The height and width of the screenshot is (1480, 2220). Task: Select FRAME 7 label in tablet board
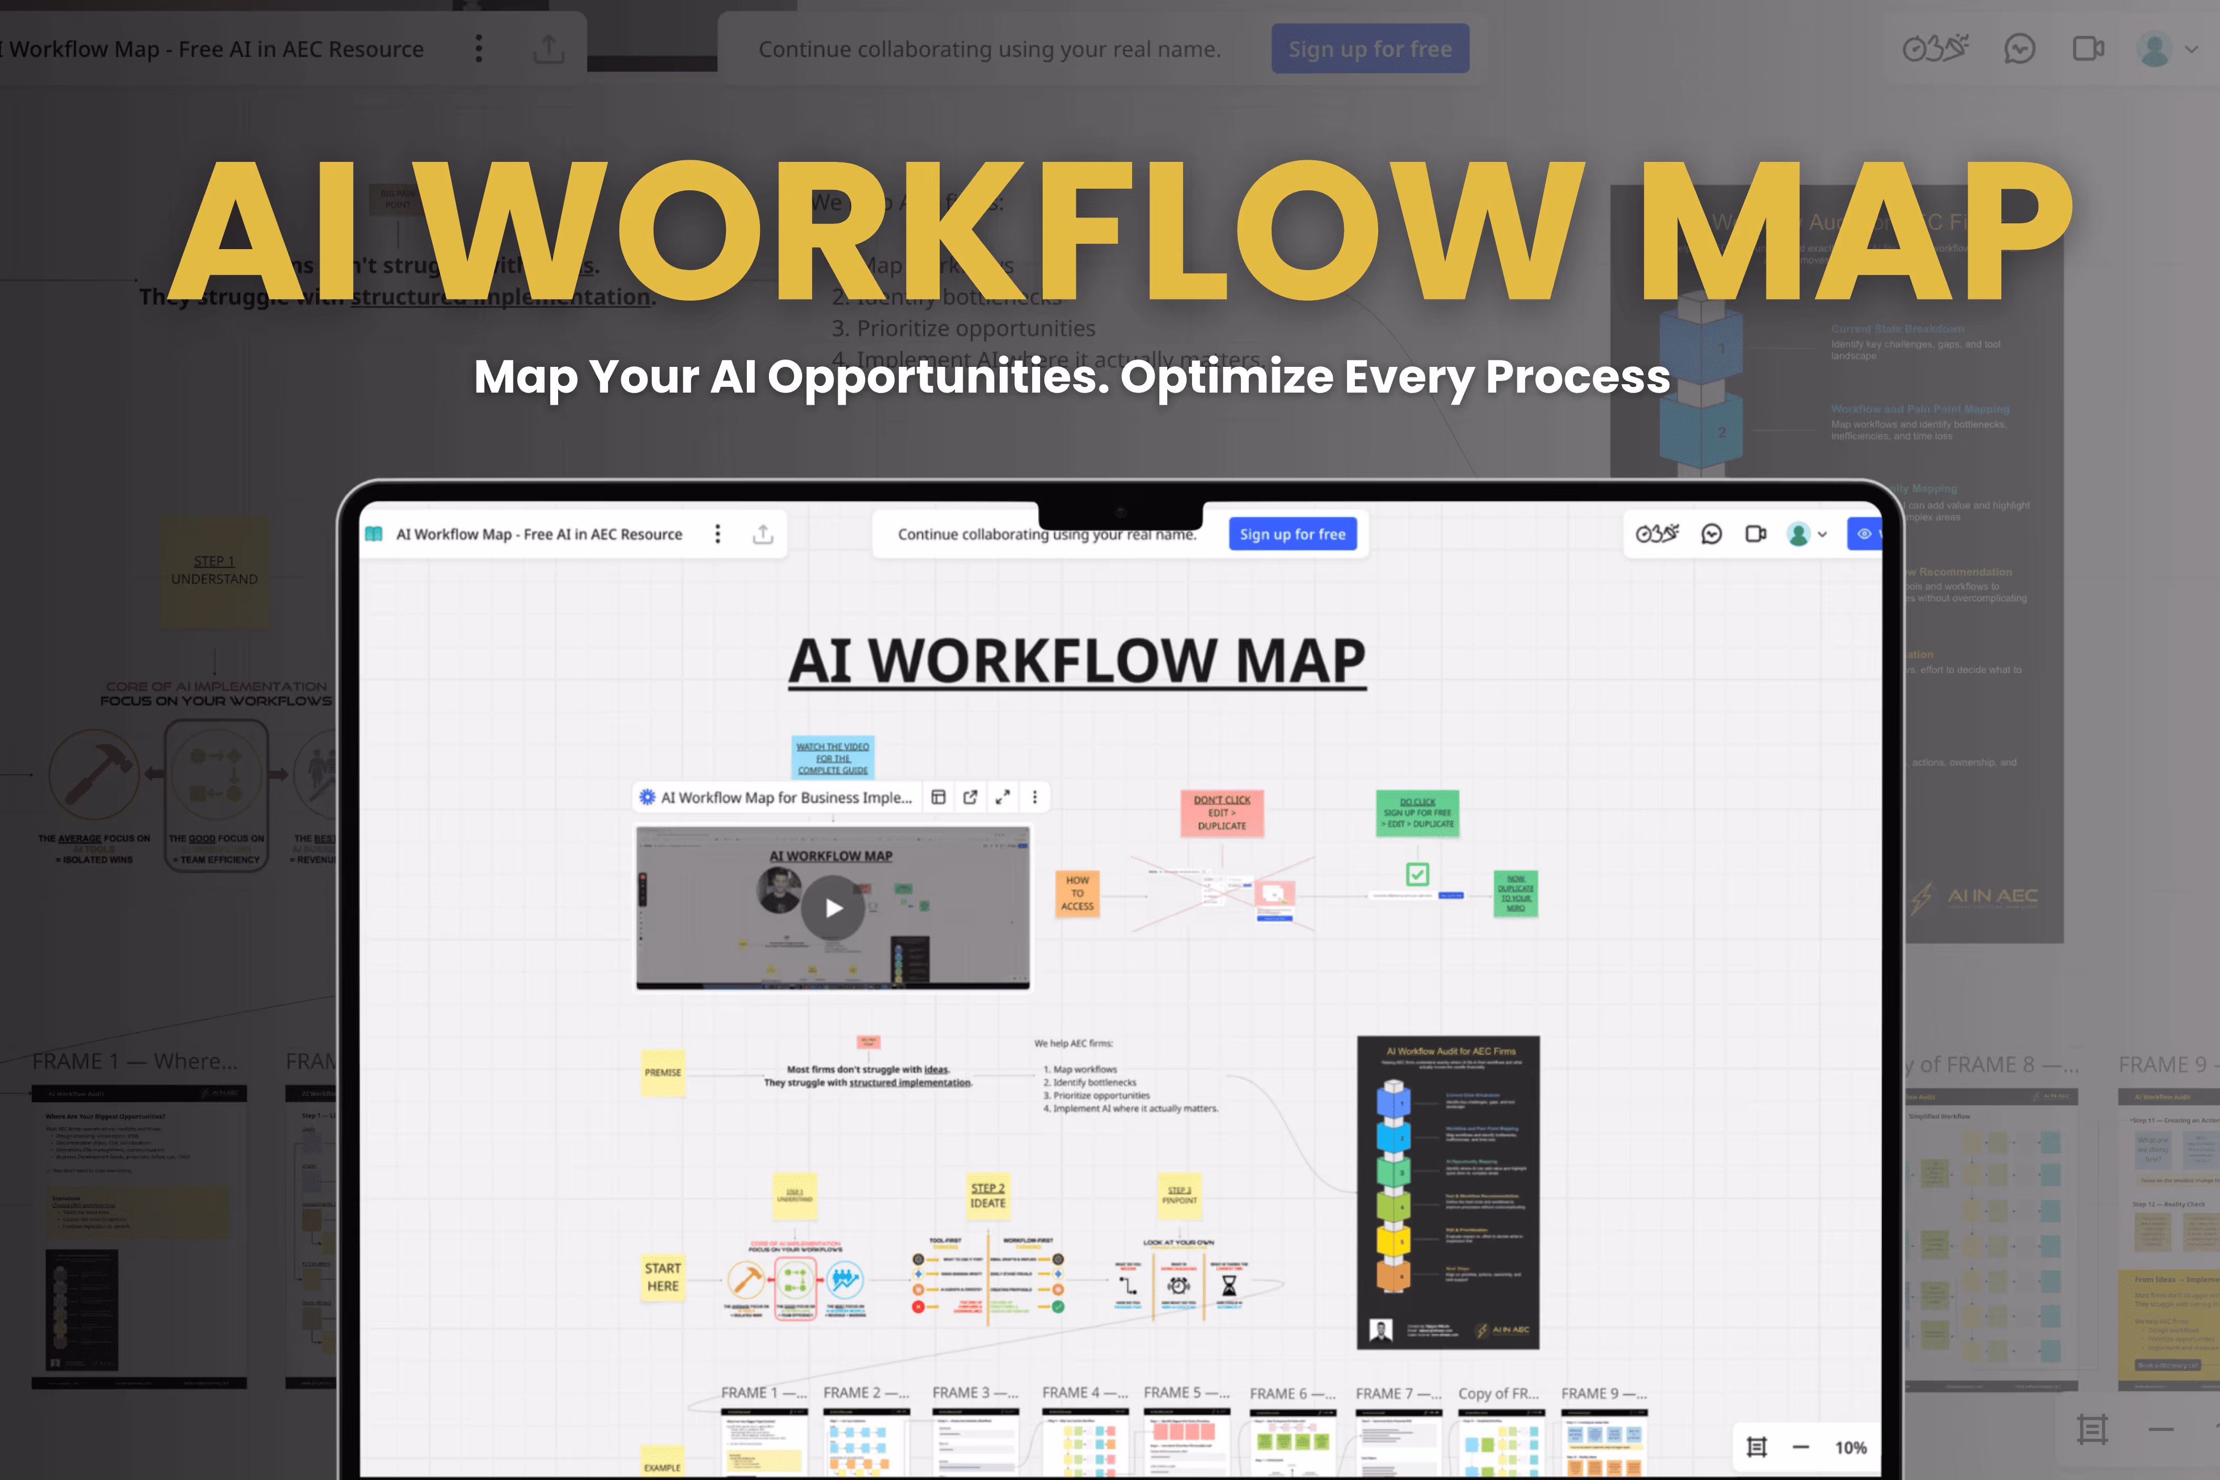[x=1398, y=1394]
